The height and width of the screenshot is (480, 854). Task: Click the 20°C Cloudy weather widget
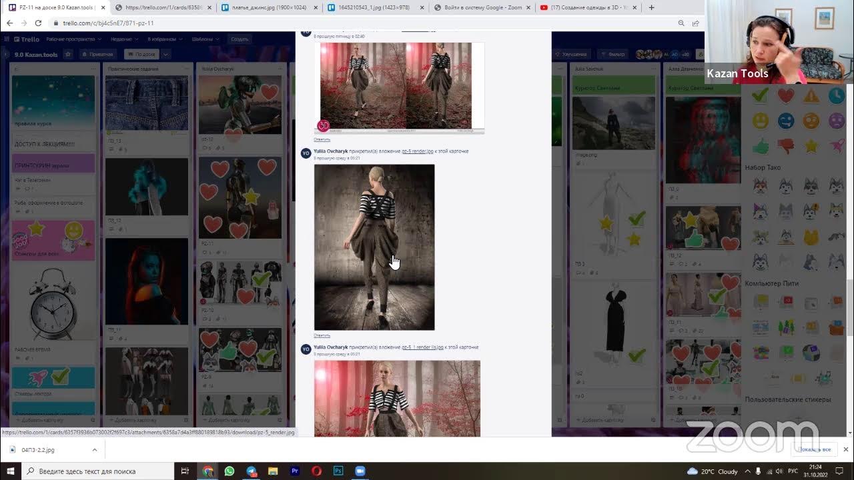click(x=713, y=471)
